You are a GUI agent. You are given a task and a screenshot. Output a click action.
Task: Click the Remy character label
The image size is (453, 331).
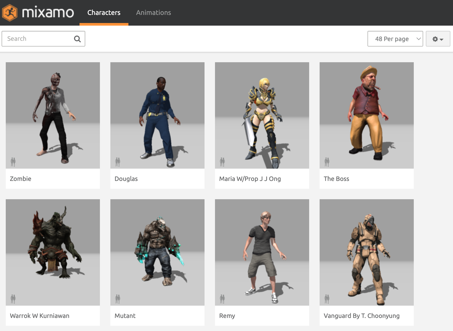pyautogui.click(x=227, y=316)
